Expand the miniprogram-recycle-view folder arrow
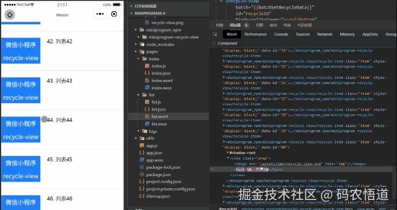The width and height of the screenshot is (397, 210). click(139, 37)
